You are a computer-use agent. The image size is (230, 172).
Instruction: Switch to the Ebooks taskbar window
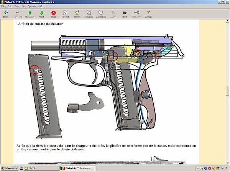(x=41, y=168)
